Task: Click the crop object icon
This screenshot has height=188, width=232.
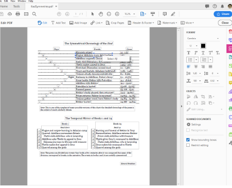Action: coord(203,97)
